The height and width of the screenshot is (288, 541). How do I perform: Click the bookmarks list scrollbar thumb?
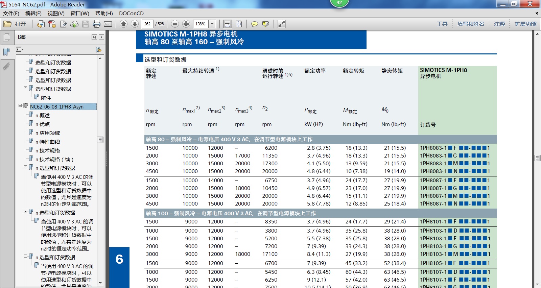pos(100,140)
